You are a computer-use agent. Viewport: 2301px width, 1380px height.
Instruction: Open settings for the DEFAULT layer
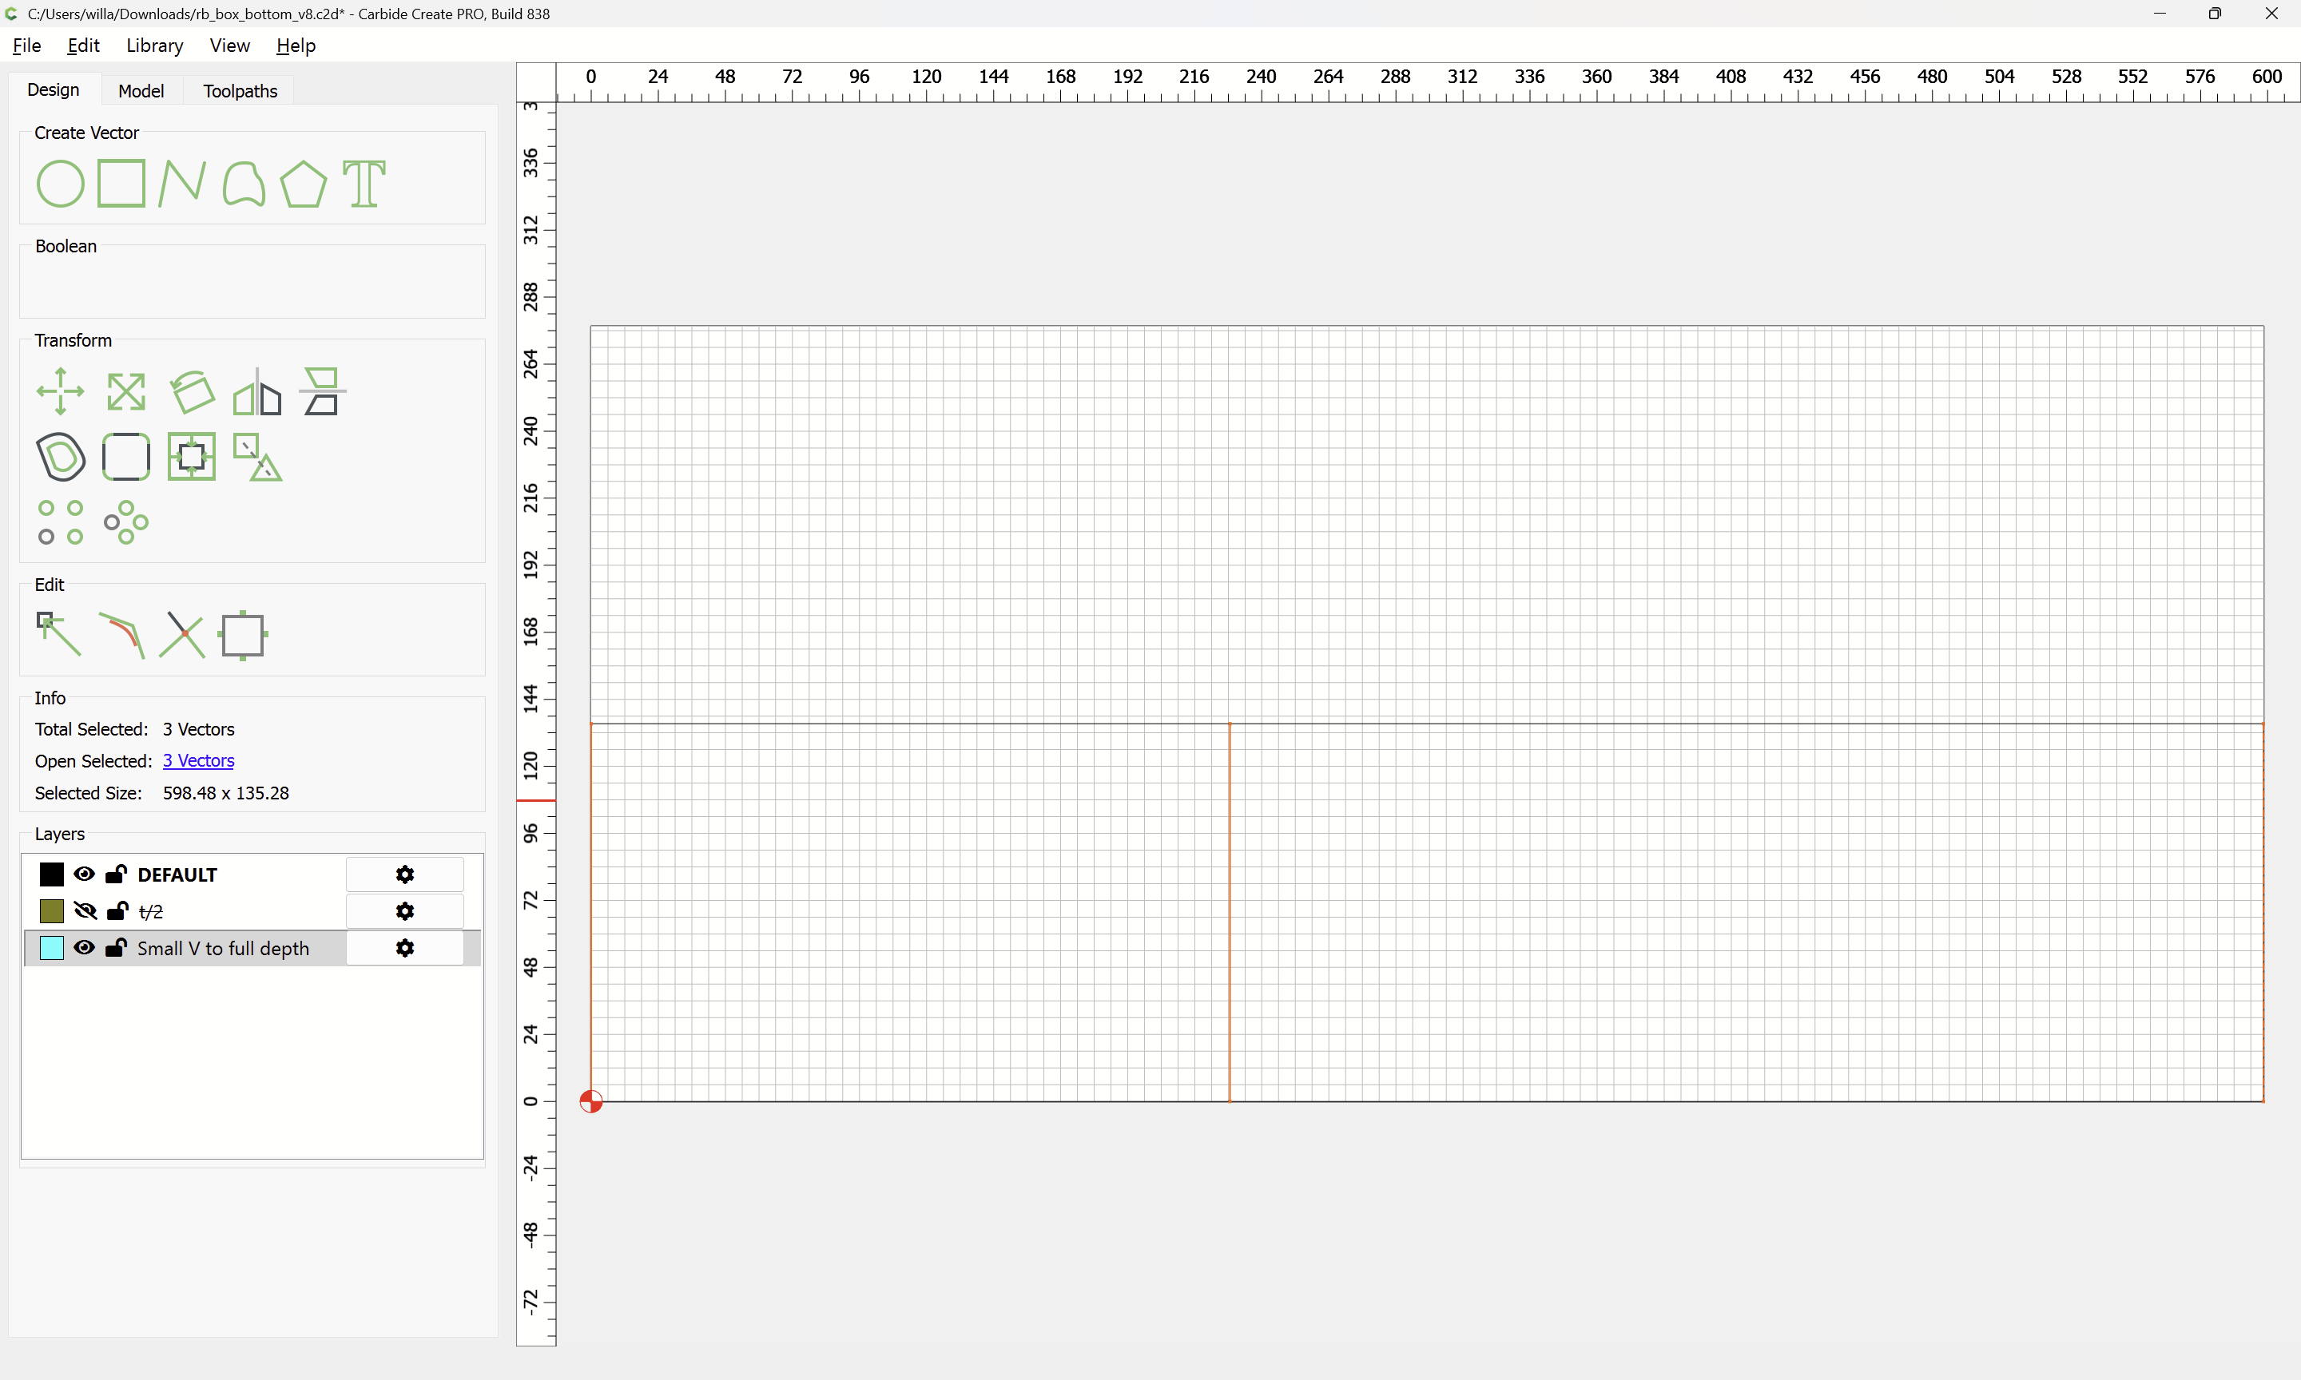(x=404, y=874)
